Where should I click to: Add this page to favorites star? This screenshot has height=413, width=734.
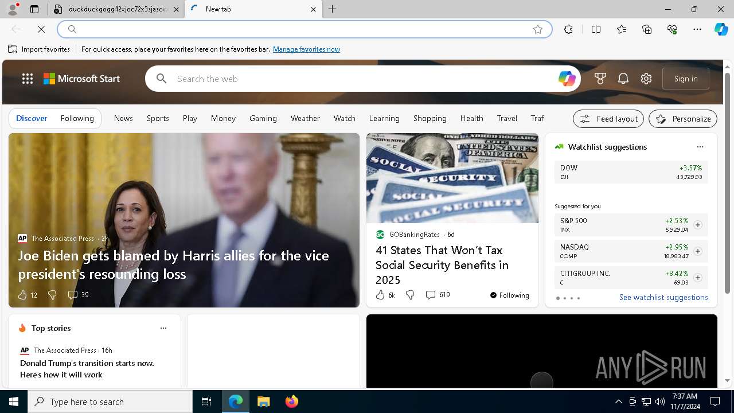coord(538,29)
